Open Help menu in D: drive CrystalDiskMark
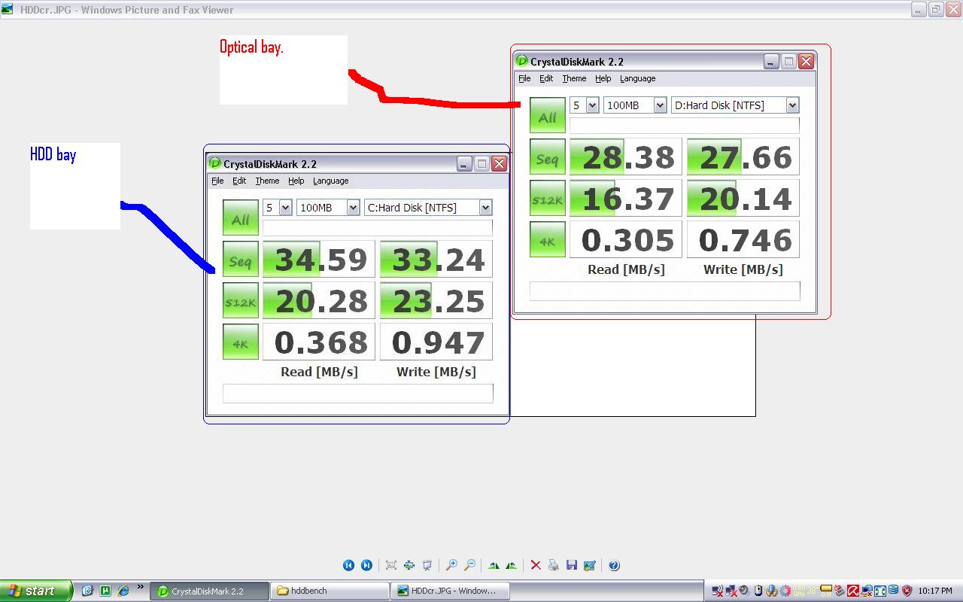This screenshot has height=602, width=963. point(603,78)
